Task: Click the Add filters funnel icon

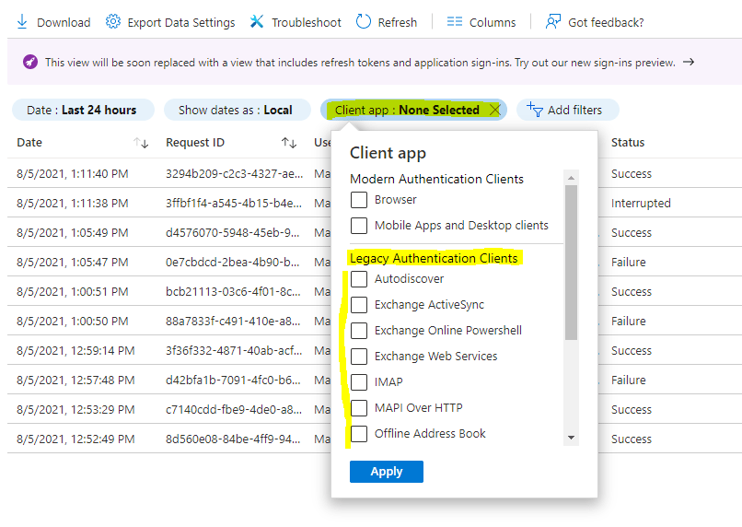Action: pos(534,110)
